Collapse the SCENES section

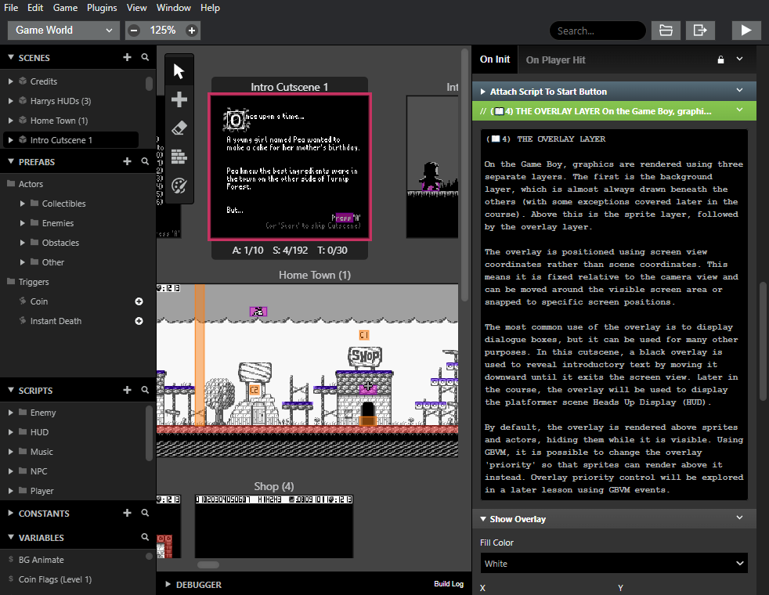click(x=11, y=57)
